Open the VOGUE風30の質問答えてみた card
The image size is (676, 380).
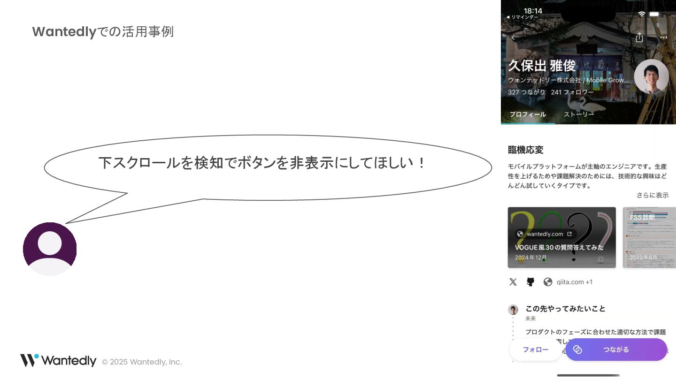[x=562, y=237]
